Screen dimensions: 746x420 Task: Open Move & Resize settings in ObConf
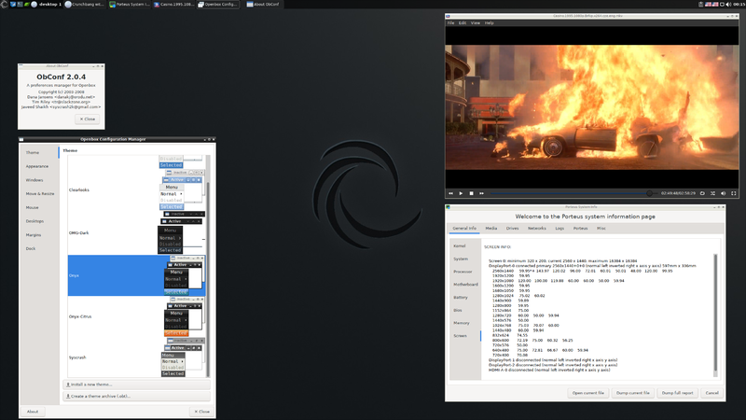point(40,194)
